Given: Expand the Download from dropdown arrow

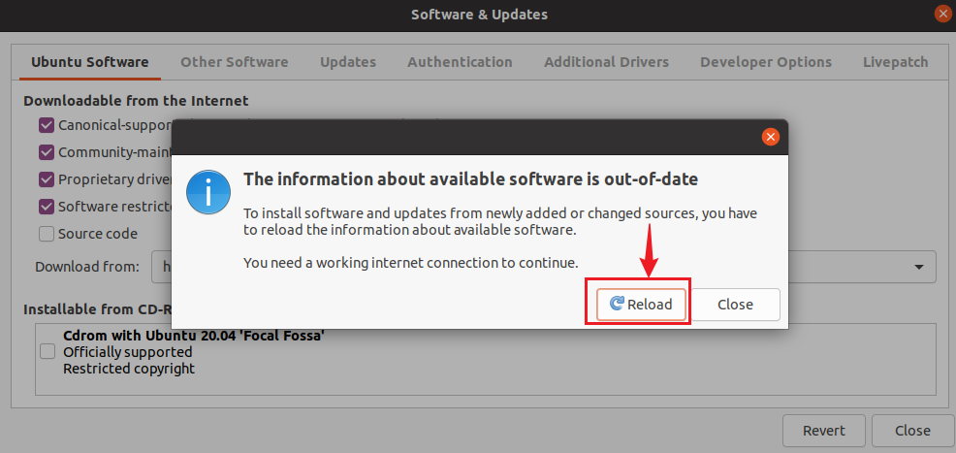Looking at the screenshot, I should click(917, 267).
